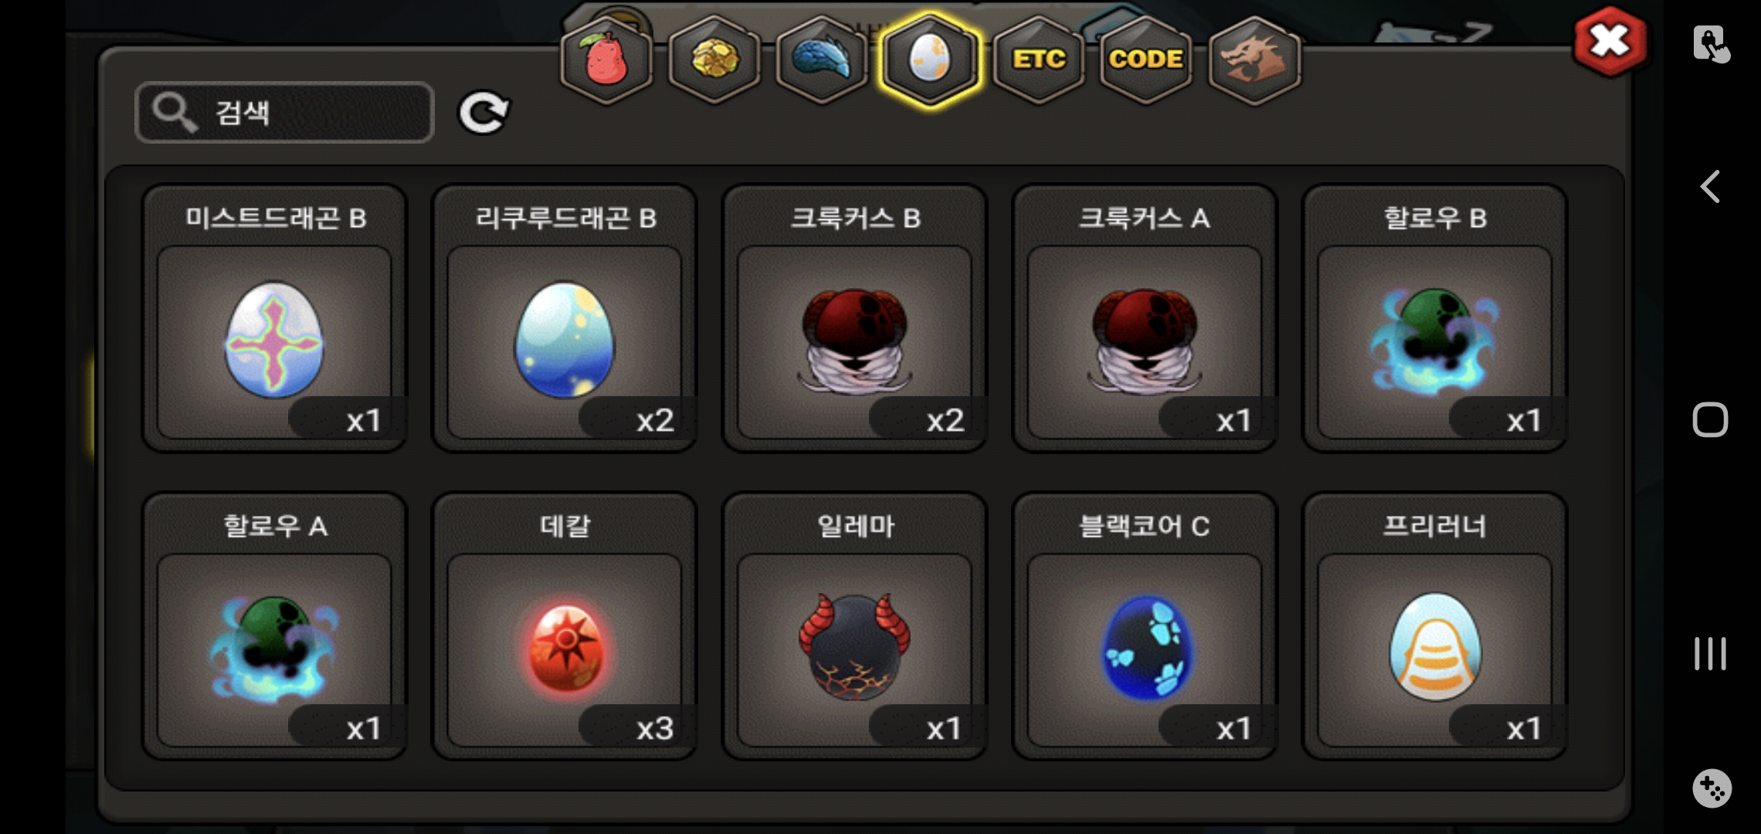Screen dimensions: 1761x834
Task: Pick the 할로우 B flaming egg
Action: coord(1435,317)
